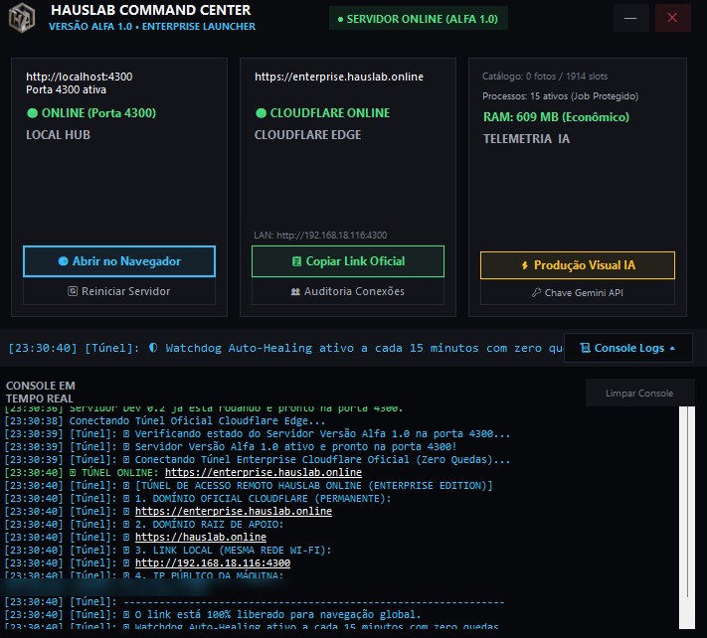Open Chave Gemini API settings
The width and height of the screenshot is (707, 638).
(578, 293)
